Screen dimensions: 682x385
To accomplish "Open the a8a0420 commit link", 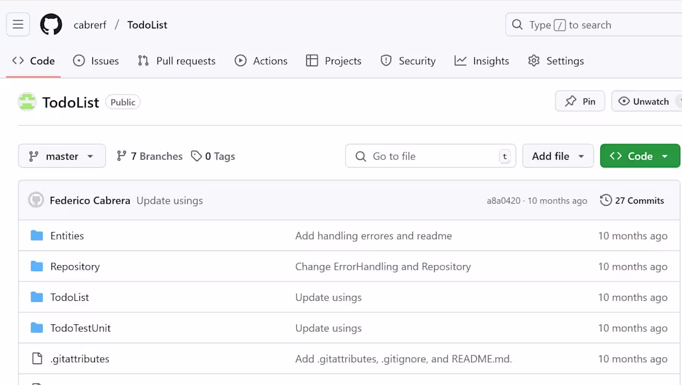I will (503, 201).
